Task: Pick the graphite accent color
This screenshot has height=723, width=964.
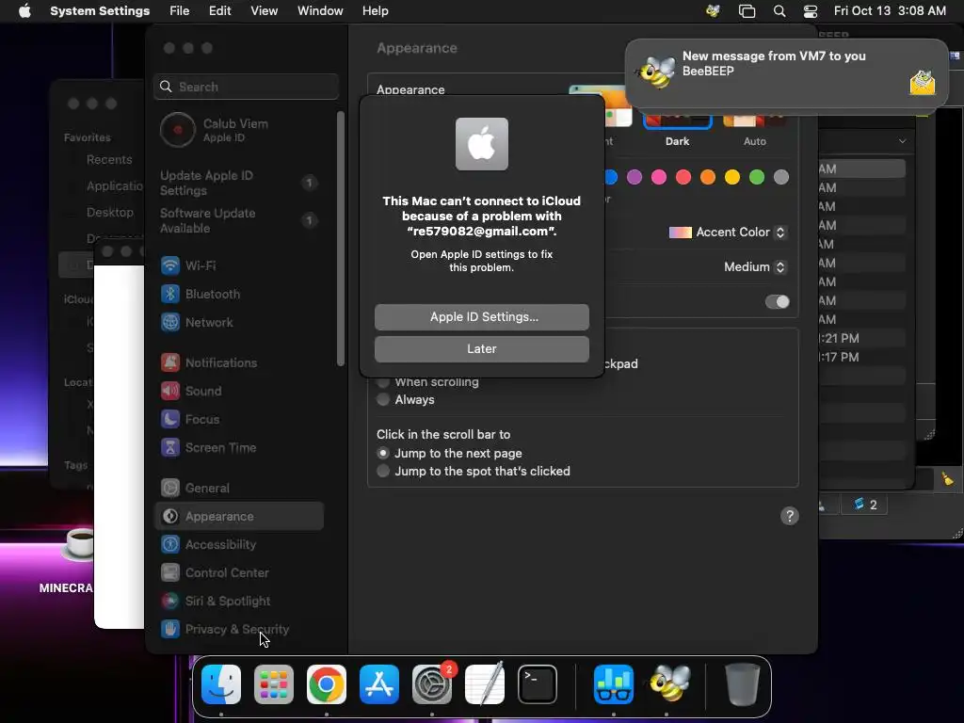Action: tap(780, 177)
